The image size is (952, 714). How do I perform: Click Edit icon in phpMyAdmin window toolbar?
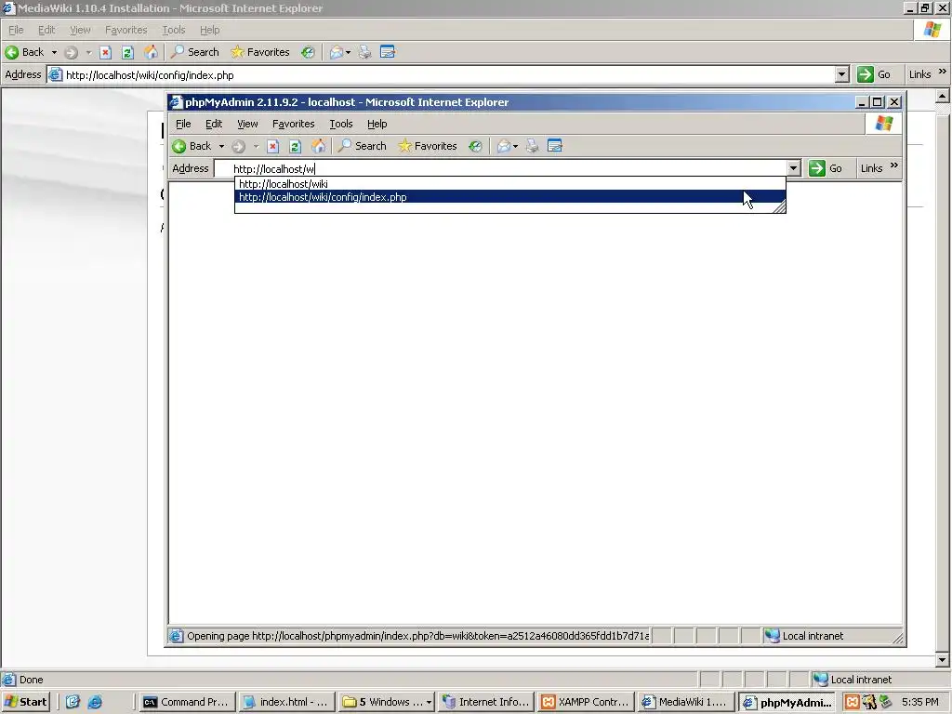555,146
